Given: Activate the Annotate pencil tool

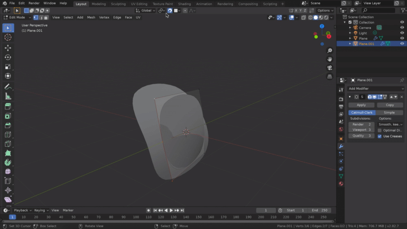Looking at the screenshot, I should pos(8,87).
